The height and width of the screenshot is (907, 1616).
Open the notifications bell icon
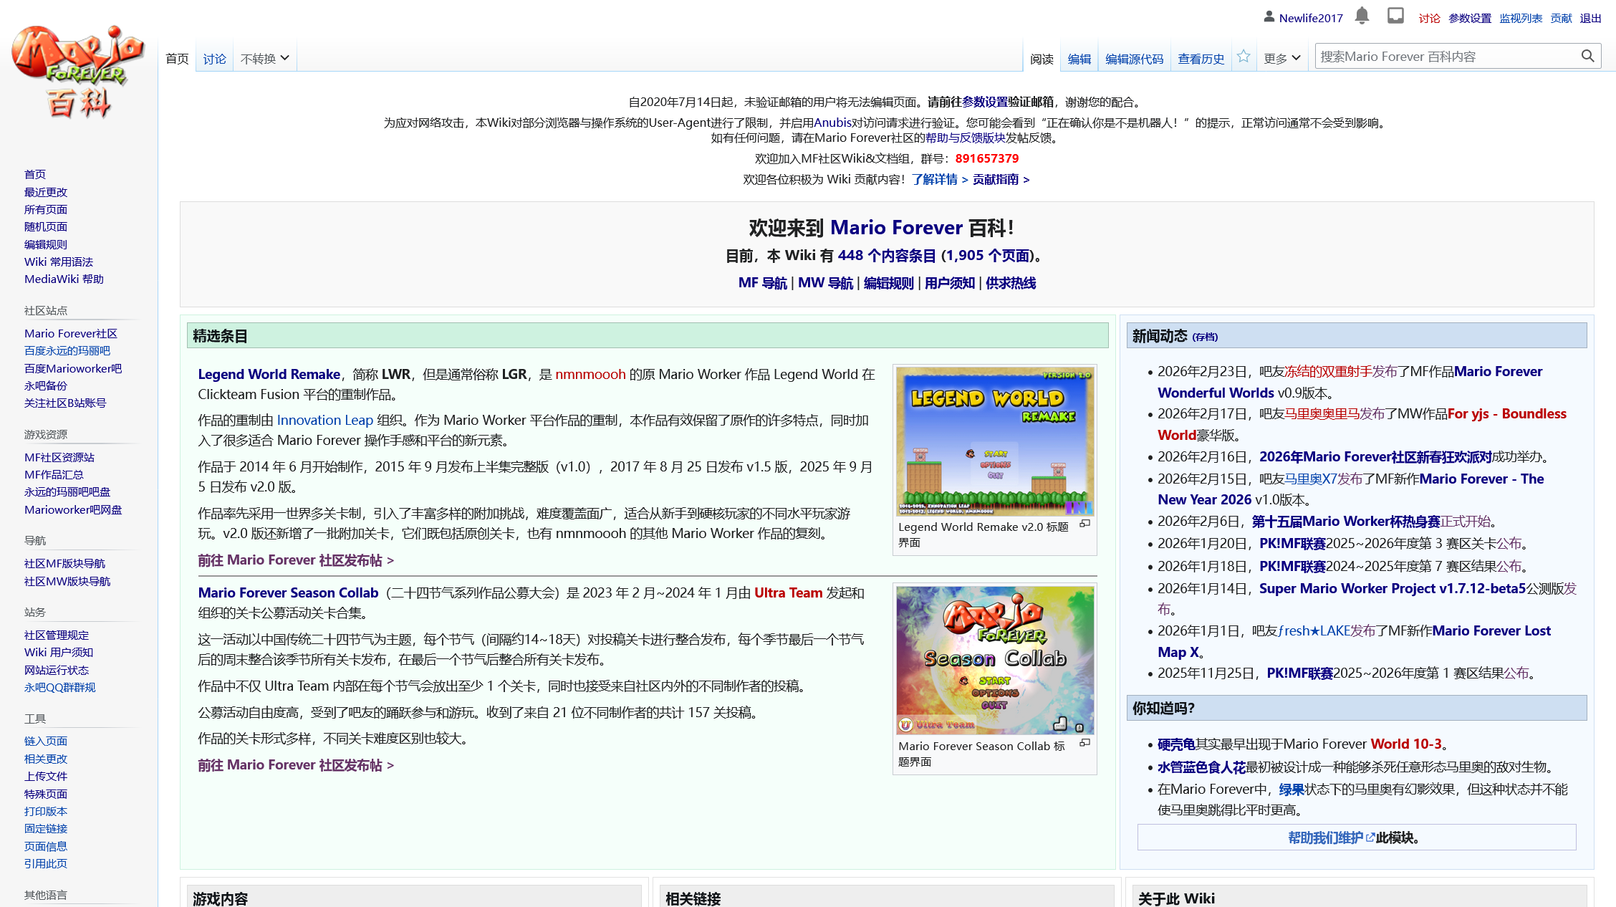(x=1362, y=15)
